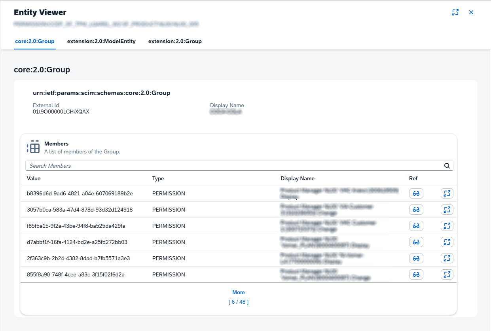The width and height of the screenshot is (491, 331).
Task: Expand row details for f85f5a15 member
Action: click(447, 226)
